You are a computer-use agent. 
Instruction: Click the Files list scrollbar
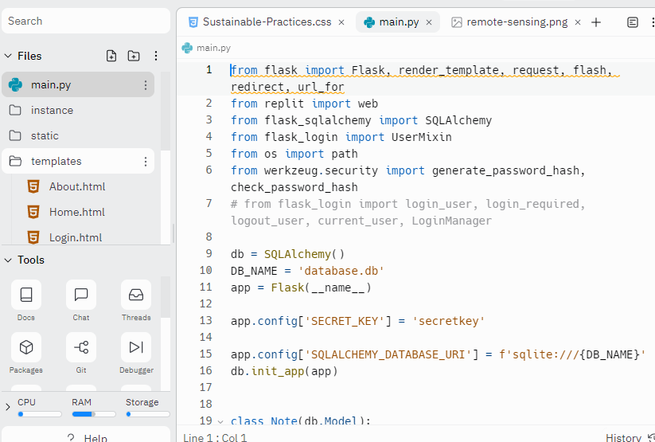pos(166,111)
